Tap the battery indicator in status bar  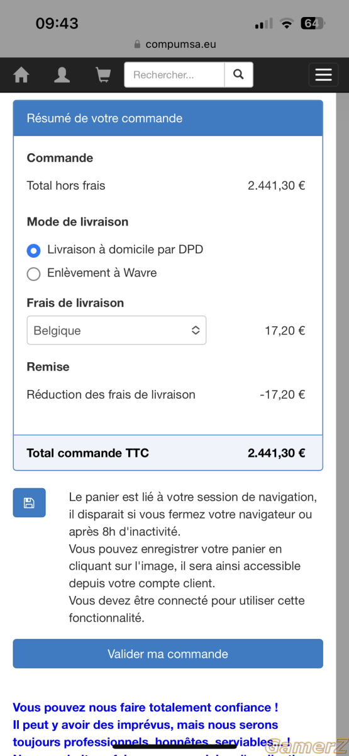(x=313, y=23)
